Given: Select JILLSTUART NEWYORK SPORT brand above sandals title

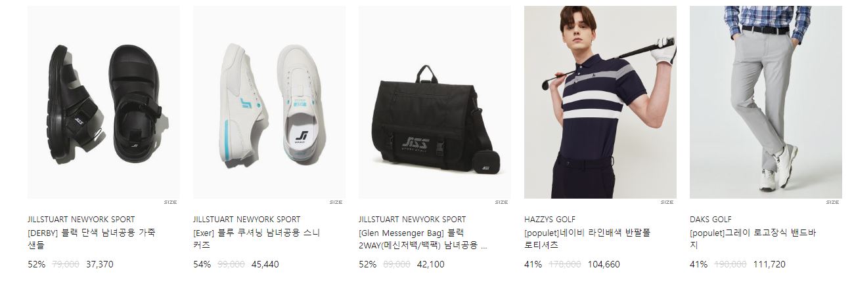Looking at the screenshot, I should pos(81,220).
